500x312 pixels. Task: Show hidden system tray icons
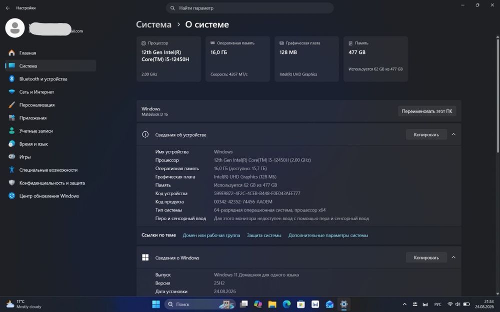tap(404, 305)
